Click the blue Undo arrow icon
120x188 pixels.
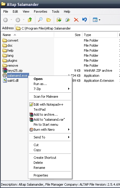(x=84, y=20)
